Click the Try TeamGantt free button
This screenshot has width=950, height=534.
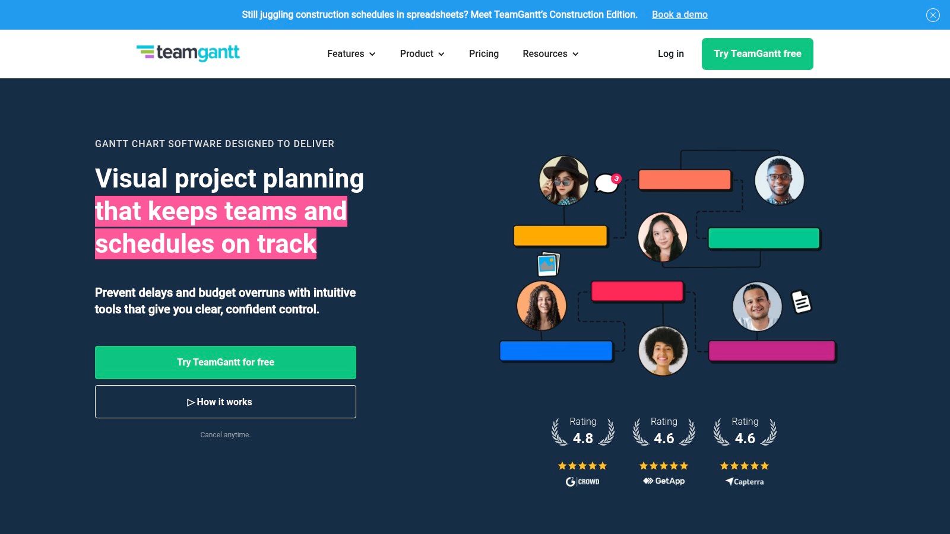[757, 54]
